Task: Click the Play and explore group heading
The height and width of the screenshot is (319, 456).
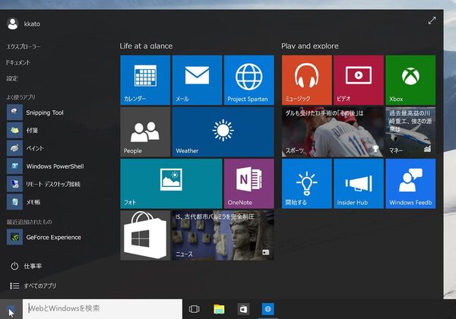Action: [310, 46]
